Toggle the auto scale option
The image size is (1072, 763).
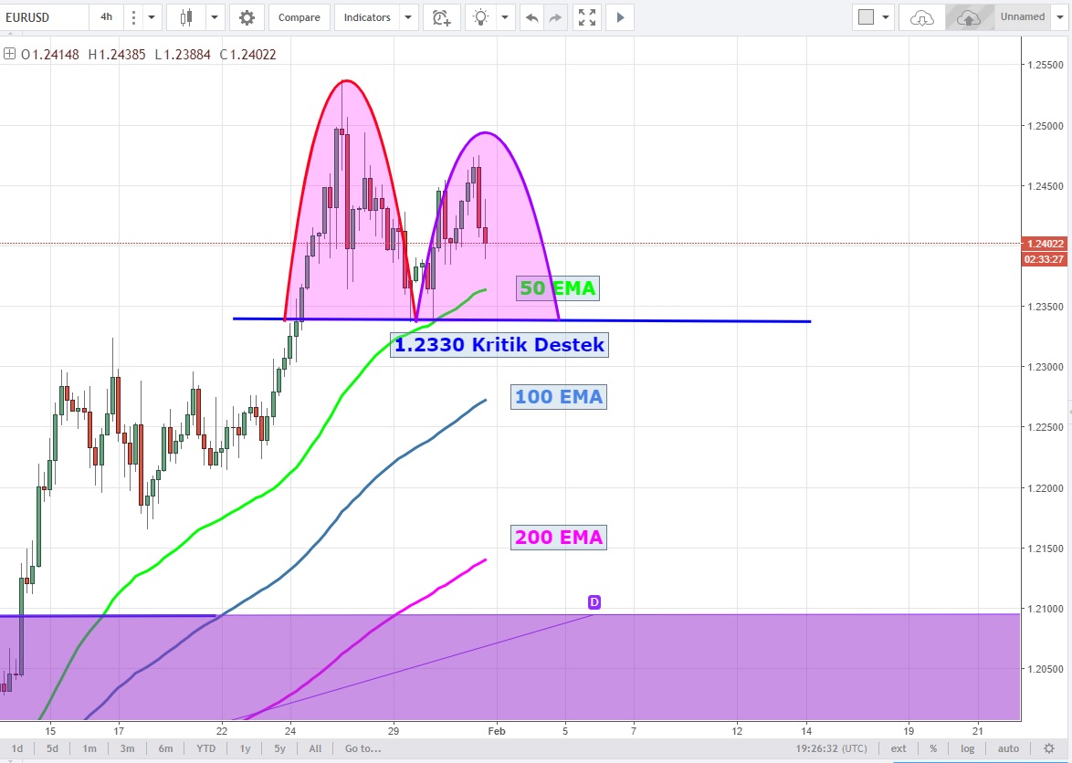[1008, 748]
